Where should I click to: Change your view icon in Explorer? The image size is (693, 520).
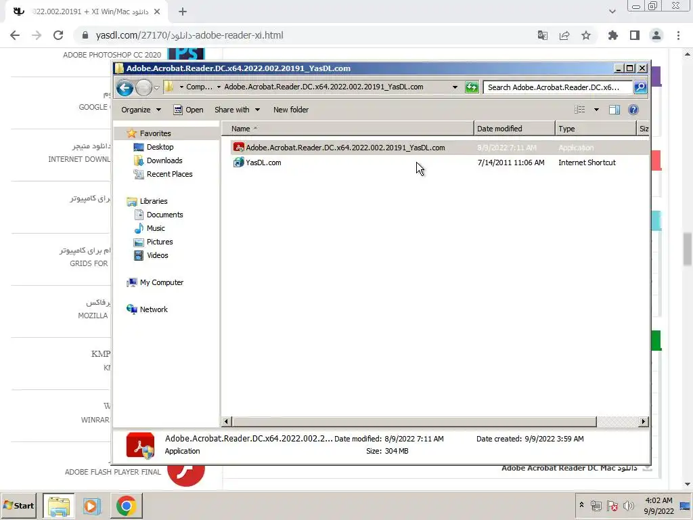[x=579, y=110]
